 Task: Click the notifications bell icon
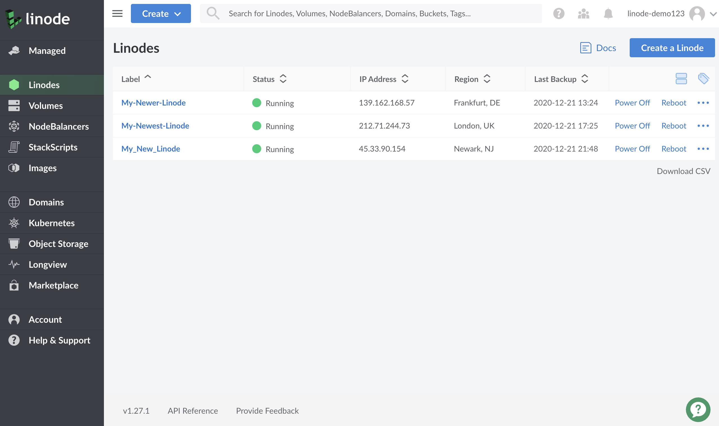pyautogui.click(x=609, y=14)
